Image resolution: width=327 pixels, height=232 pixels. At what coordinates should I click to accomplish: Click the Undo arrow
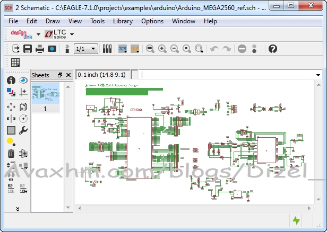pyautogui.click(x=214, y=49)
